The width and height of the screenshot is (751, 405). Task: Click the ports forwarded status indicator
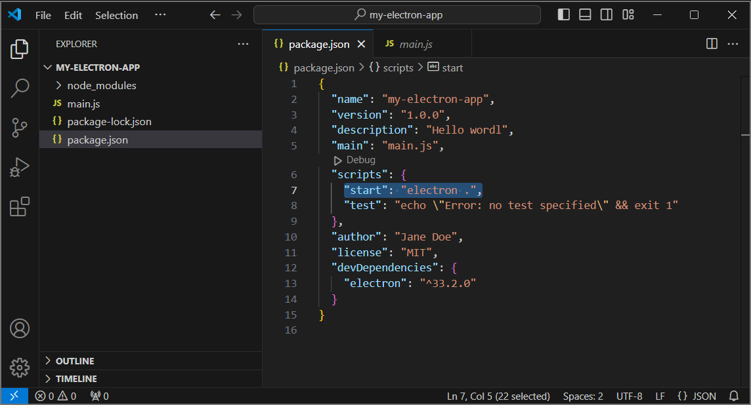pos(100,396)
